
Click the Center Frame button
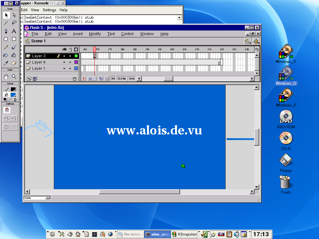tap(83, 78)
